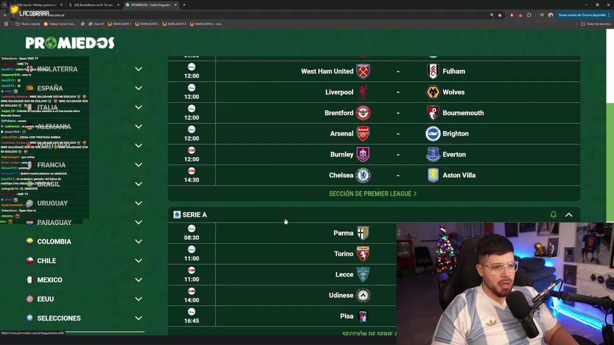614x345 pixels.
Task: Open the MARCADOR 1 bookmark
Action: (x=119, y=23)
